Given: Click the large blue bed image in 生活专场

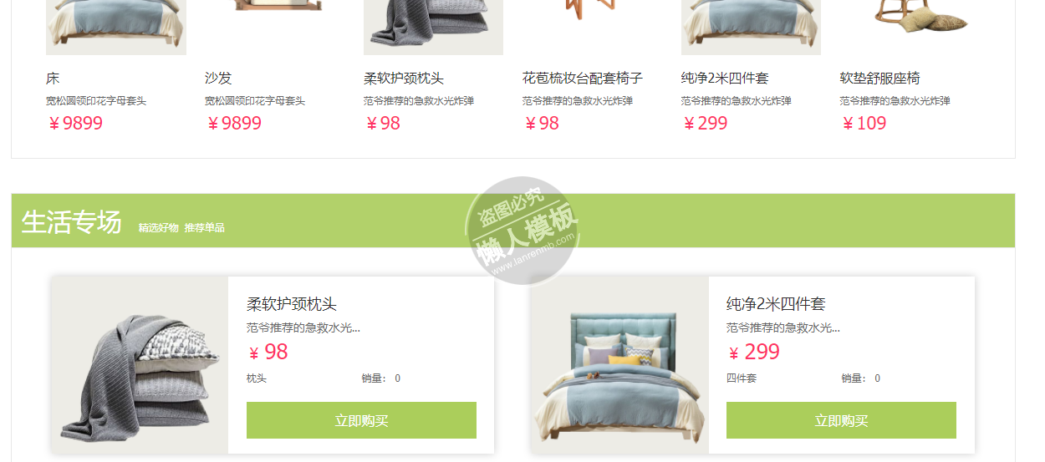Looking at the screenshot, I should point(619,365).
